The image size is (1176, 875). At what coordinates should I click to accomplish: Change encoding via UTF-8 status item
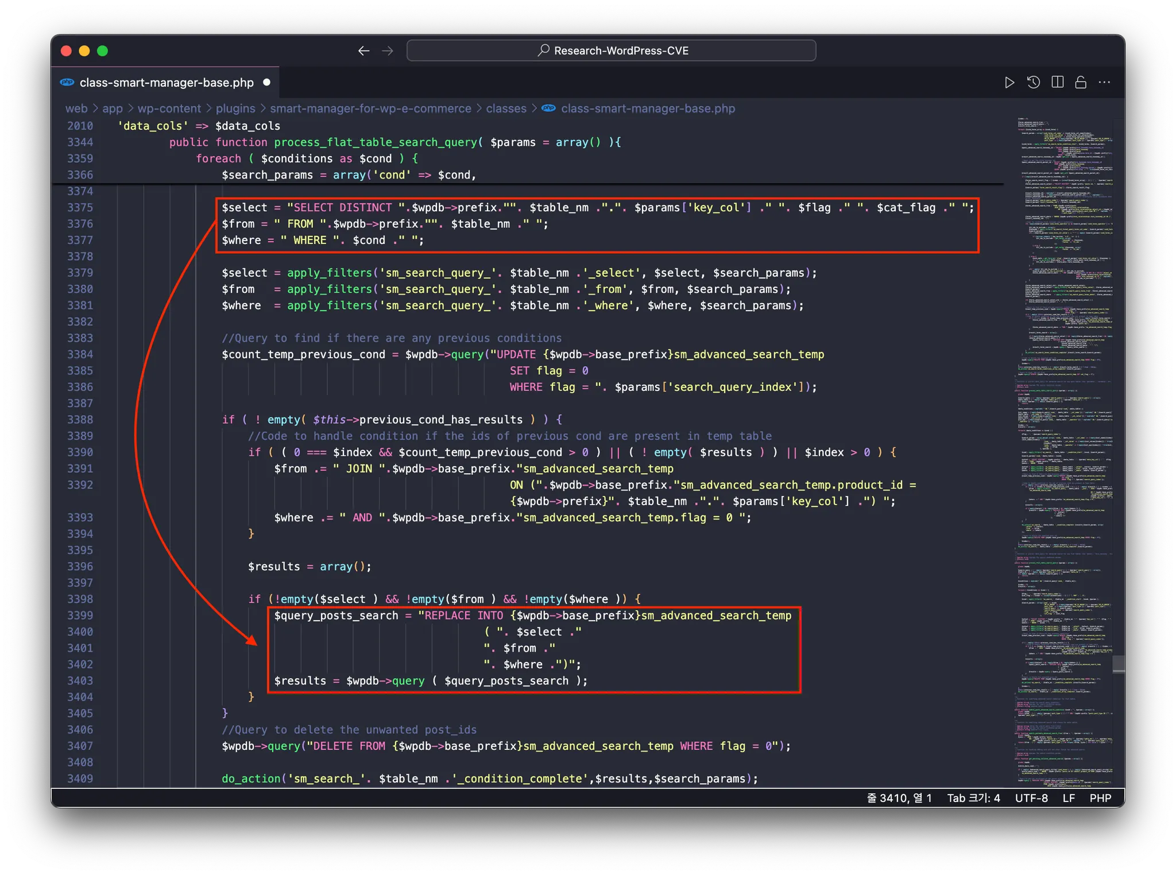[x=1031, y=798]
